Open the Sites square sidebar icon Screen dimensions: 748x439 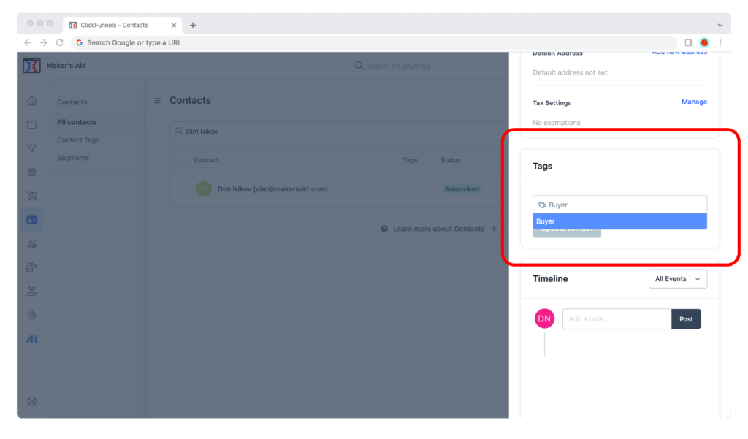32,125
